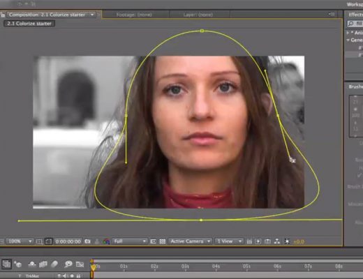Open grid and guide options in viewer
This screenshot has height=279, width=363.
point(39,241)
